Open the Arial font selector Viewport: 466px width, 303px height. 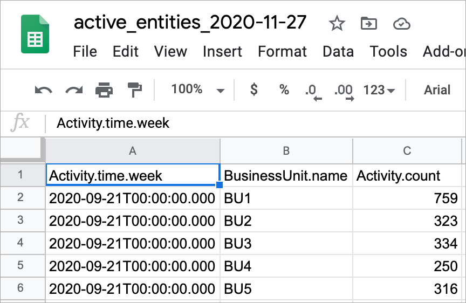437,90
